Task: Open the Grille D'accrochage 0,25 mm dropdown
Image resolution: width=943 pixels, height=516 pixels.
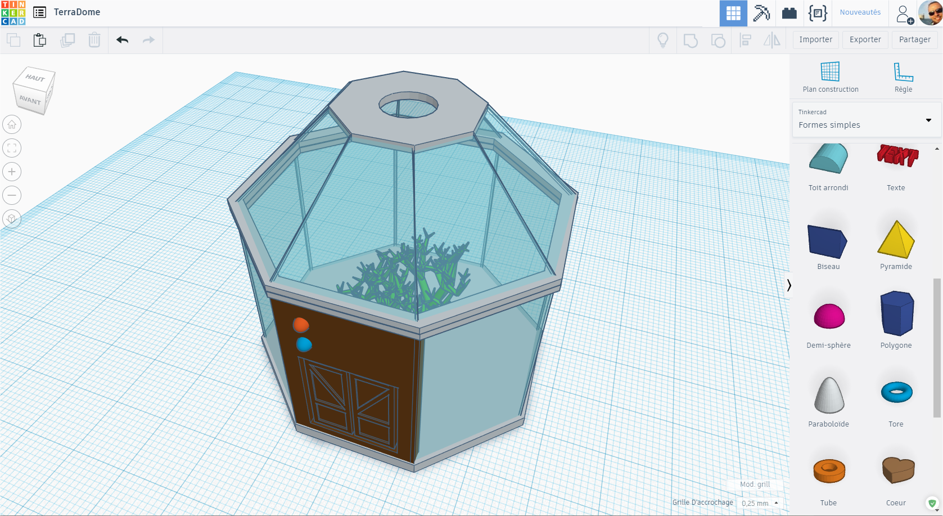Action: tap(760, 503)
